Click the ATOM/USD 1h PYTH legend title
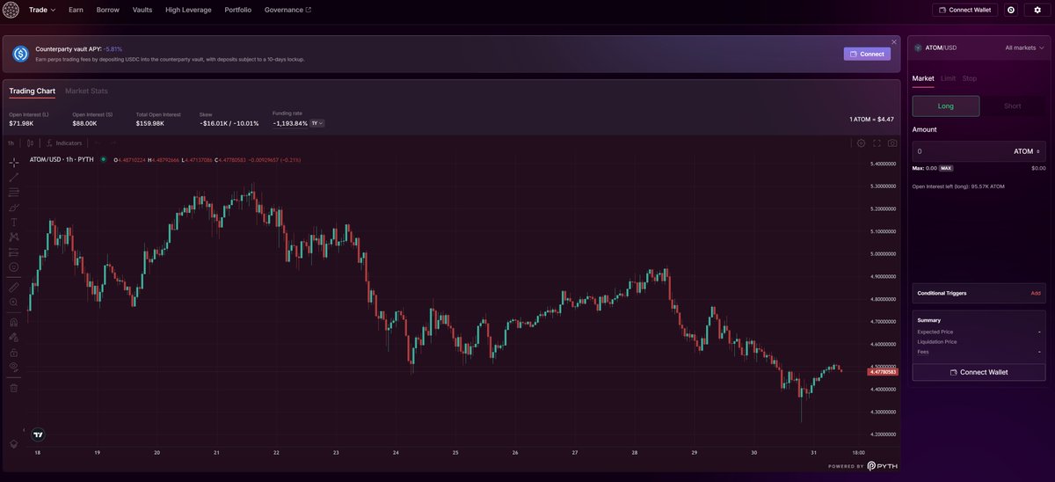 coord(62,159)
